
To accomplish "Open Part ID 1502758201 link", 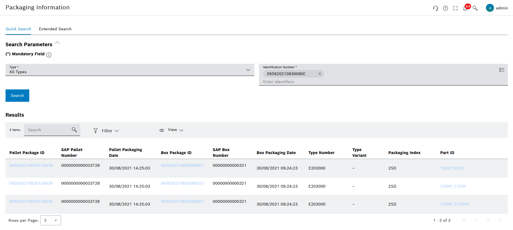I will [x=452, y=168].
